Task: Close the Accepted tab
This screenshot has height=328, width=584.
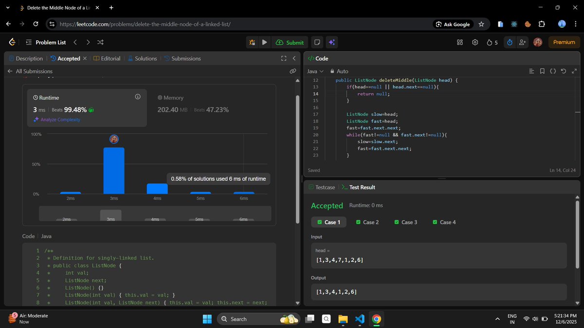Action: [x=85, y=58]
